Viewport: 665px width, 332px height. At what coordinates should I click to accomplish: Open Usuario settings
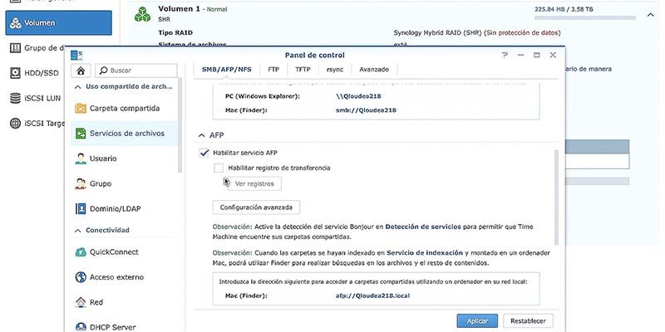[x=124, y=159]
